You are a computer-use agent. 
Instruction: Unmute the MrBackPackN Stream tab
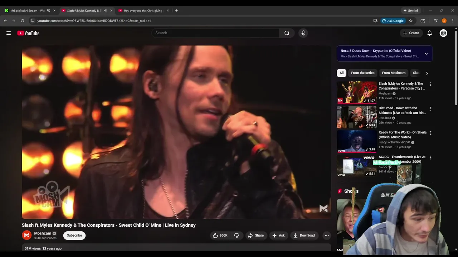[49, 10]
